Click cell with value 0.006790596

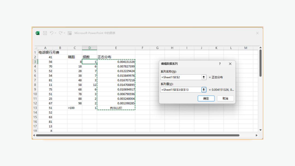(116, 94)
